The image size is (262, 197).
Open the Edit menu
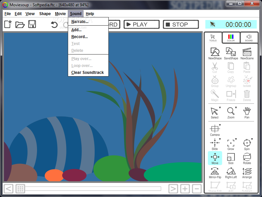[x=18, y=14]
